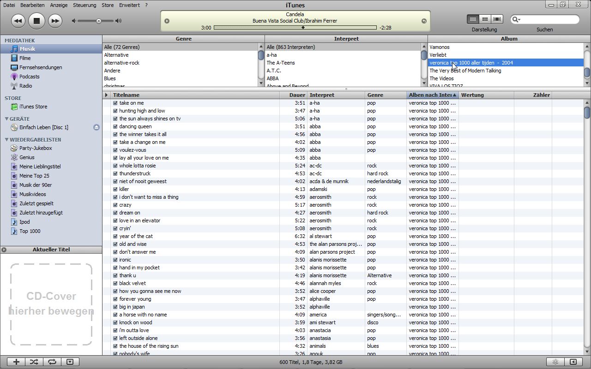
Task: Click right circular arrow in now-playing display
Action: pyautogui.click(x=424, y=21)
